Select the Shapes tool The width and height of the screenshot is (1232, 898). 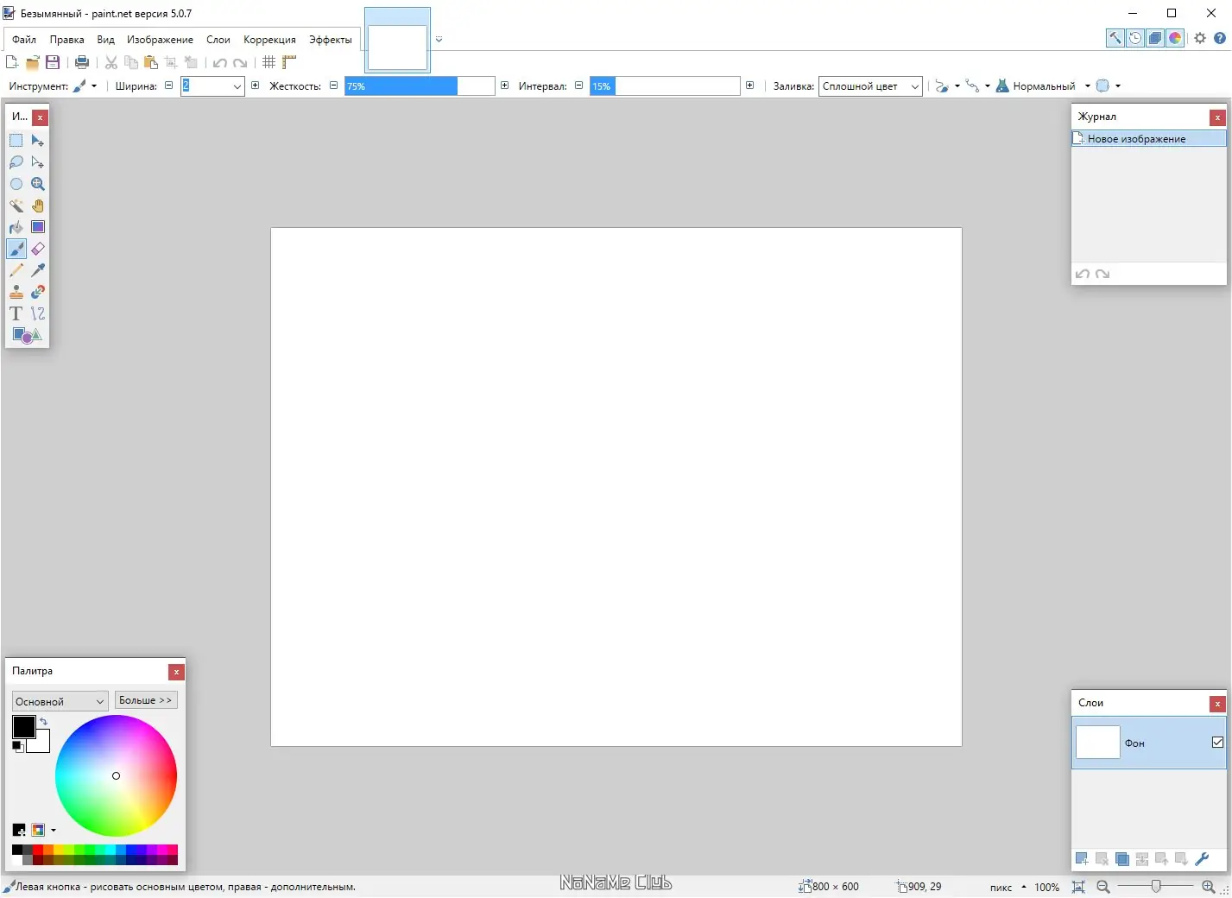coord(27,335)
